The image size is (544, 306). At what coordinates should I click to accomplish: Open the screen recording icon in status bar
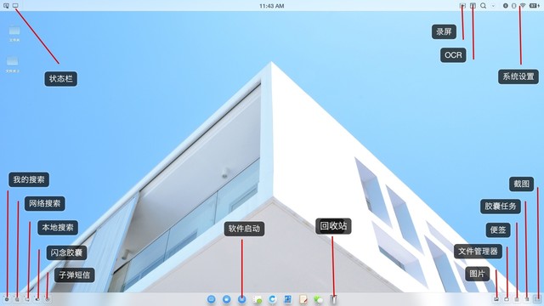462,6
